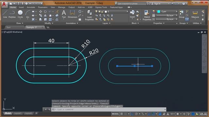Open the Insert ribbon tab
This screenshot has height=117, width=209.
pos(21,7)
